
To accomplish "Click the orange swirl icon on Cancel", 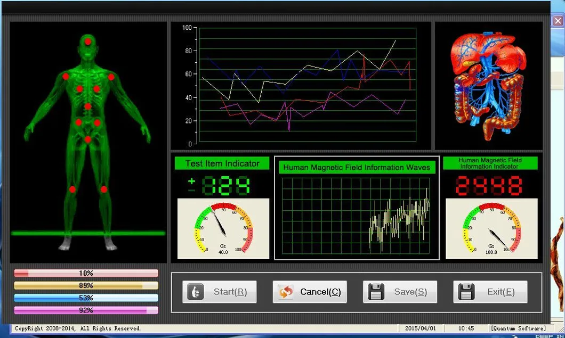I will click(x=285, y=292).
